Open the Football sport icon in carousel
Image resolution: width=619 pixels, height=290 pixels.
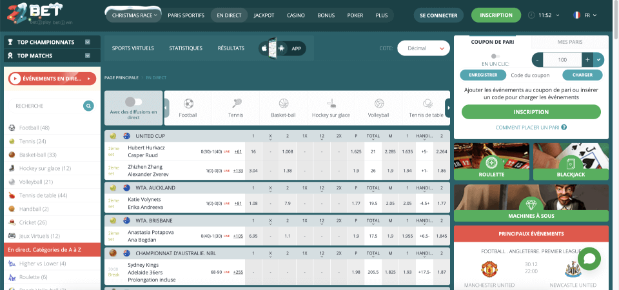[188, 103]
